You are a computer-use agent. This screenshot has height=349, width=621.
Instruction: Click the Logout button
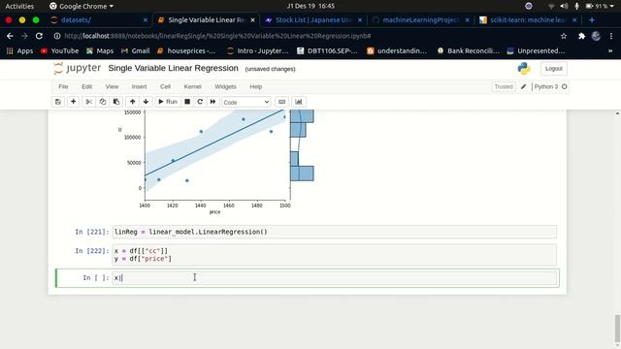click(553, 69)
